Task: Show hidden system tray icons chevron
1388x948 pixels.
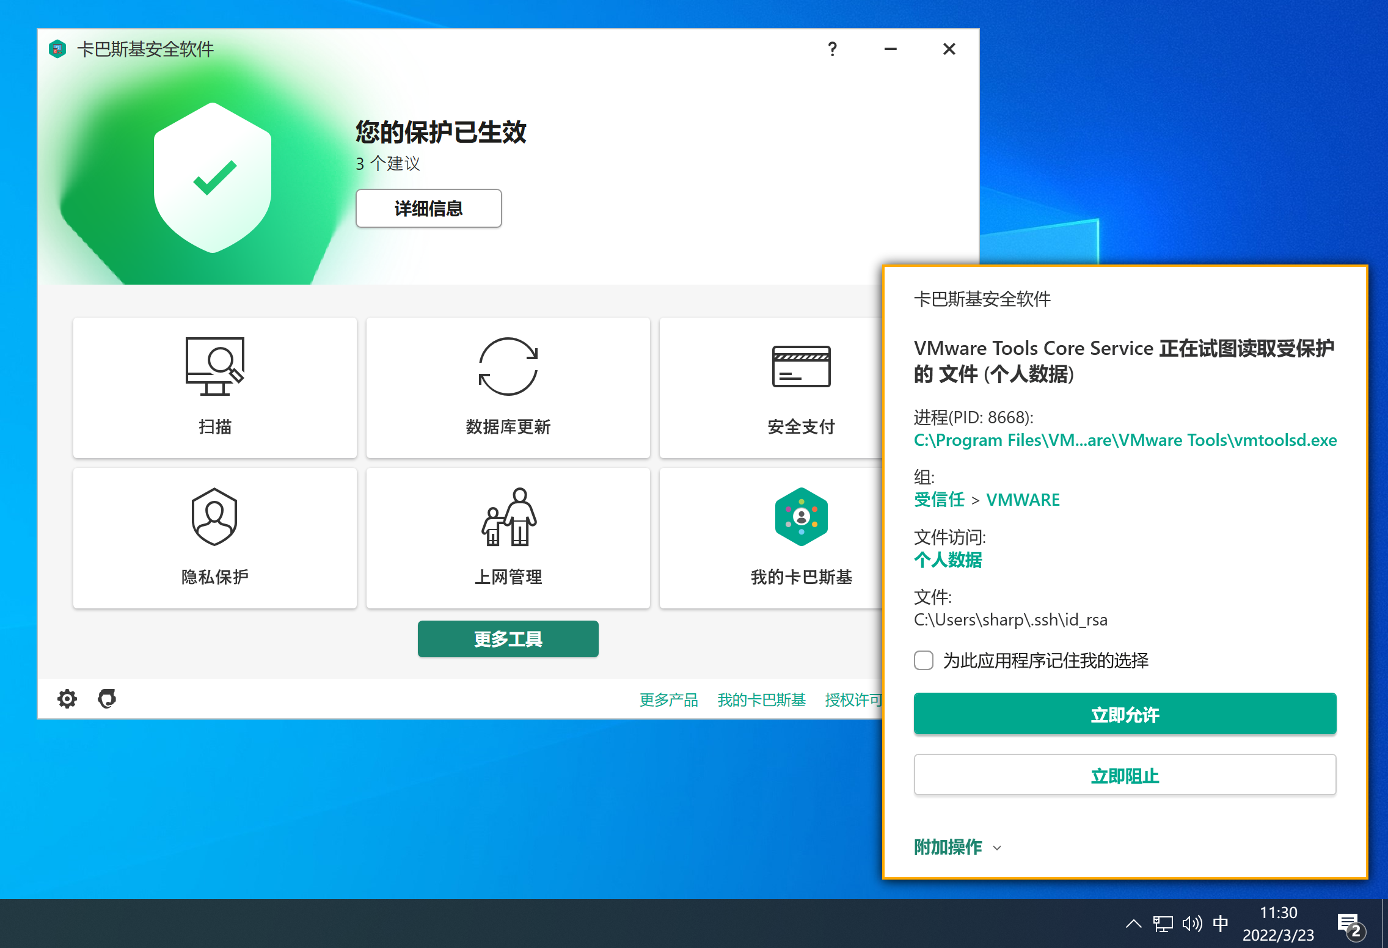Action: (1133, 923)
